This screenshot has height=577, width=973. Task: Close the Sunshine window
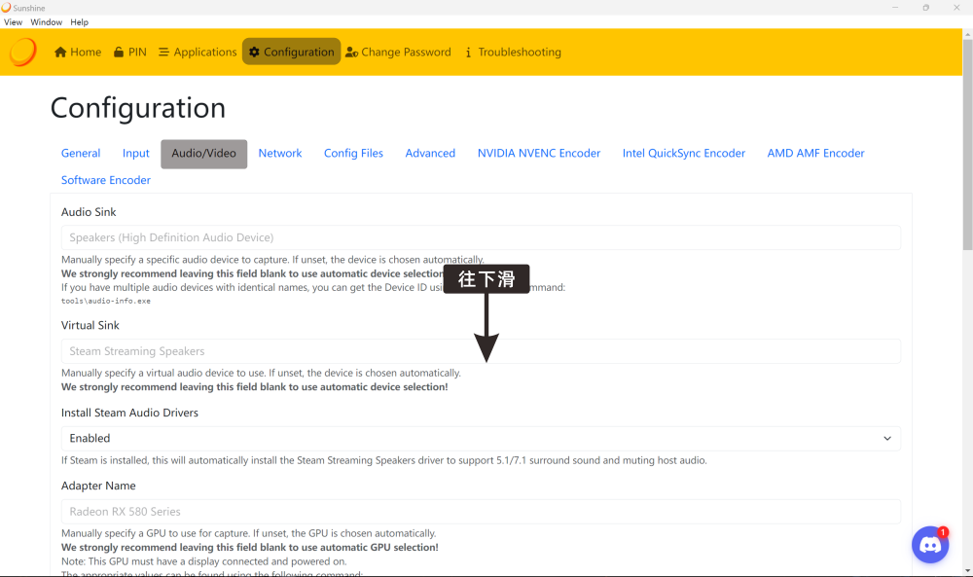[x=956, y=8]
